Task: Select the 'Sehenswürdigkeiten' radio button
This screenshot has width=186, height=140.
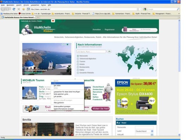Action: click(x=78, y=59)
